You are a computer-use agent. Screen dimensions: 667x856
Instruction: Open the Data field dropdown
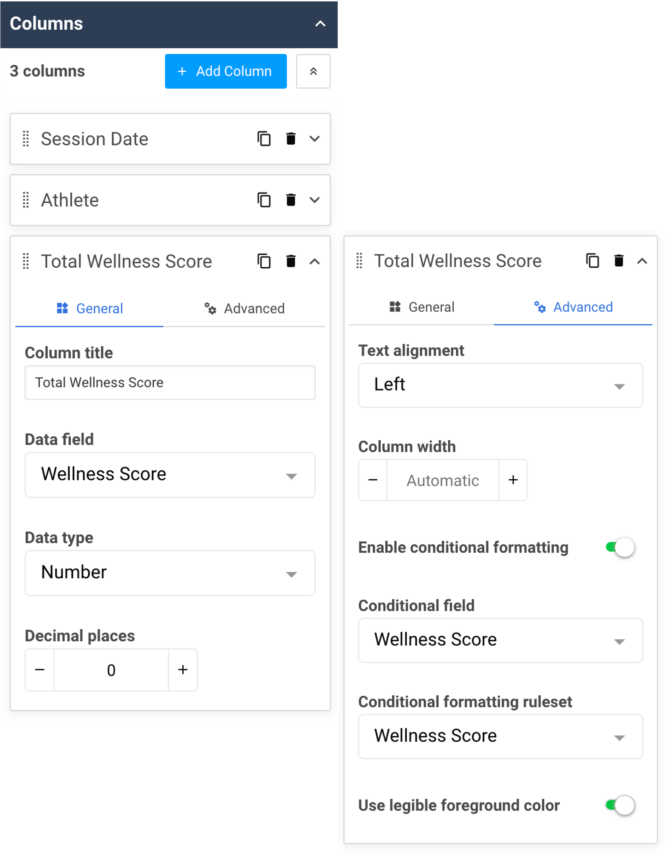pyautogui.click(x=170, y=475)
